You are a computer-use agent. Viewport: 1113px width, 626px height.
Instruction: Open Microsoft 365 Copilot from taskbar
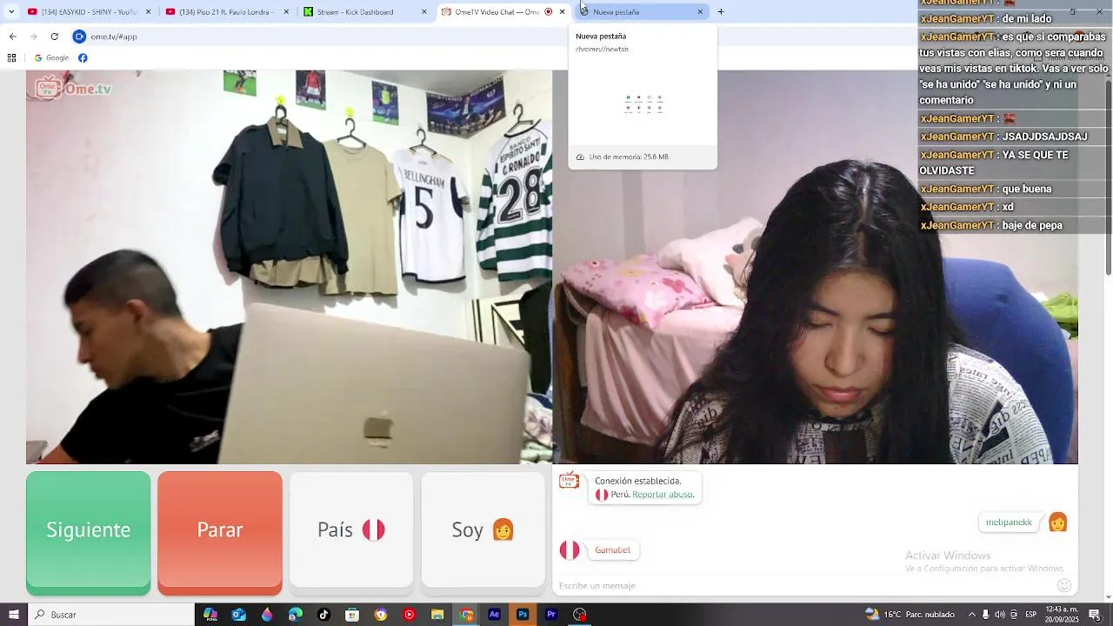[210, 615]
